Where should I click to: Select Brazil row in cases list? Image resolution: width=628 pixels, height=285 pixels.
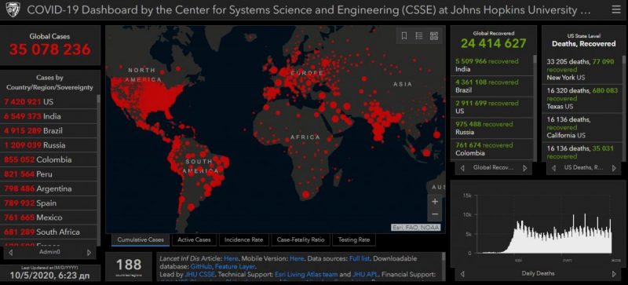click(x=49, y=130)
